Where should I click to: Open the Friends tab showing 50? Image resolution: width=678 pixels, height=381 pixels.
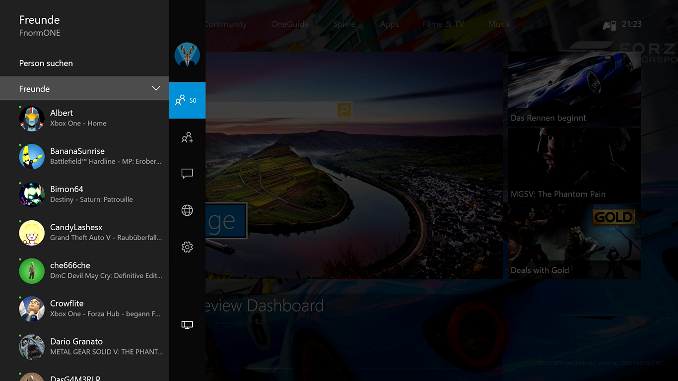click(x=187, y=100)
